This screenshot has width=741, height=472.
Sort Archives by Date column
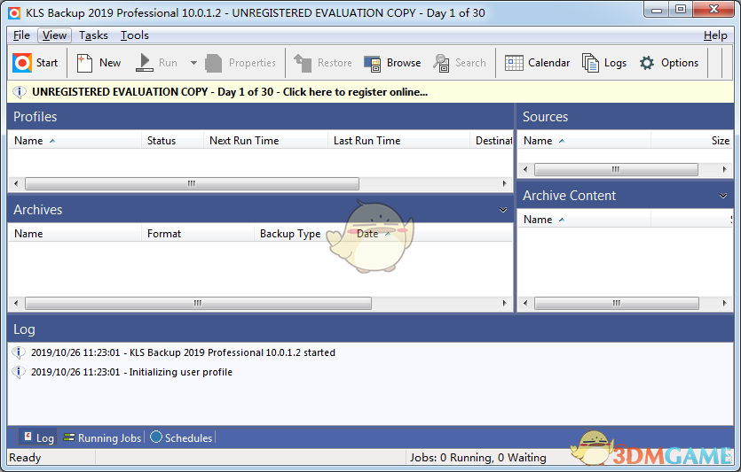tap(431, 234)
